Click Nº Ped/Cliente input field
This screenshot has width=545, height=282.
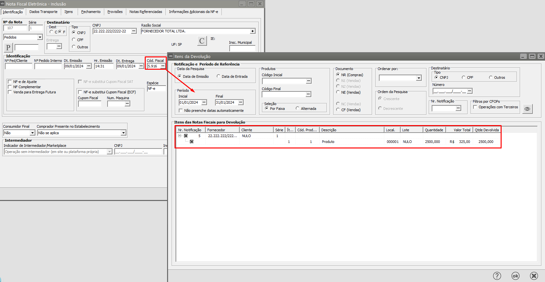coord(19,66)
